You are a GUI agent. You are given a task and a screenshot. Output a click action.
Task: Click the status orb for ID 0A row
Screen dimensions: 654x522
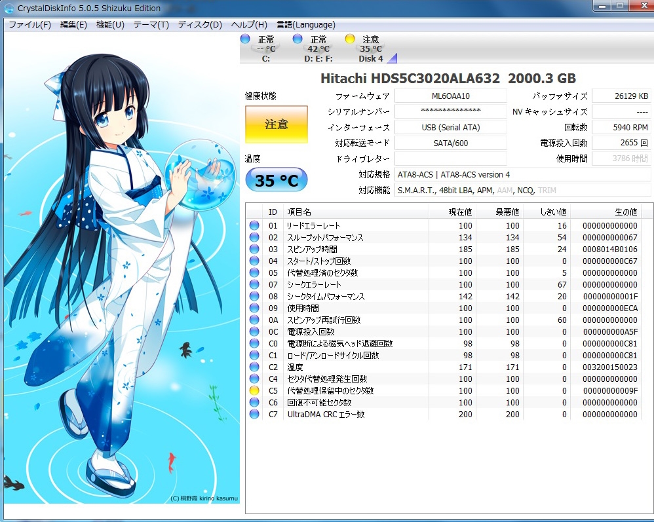pos(254,320)
